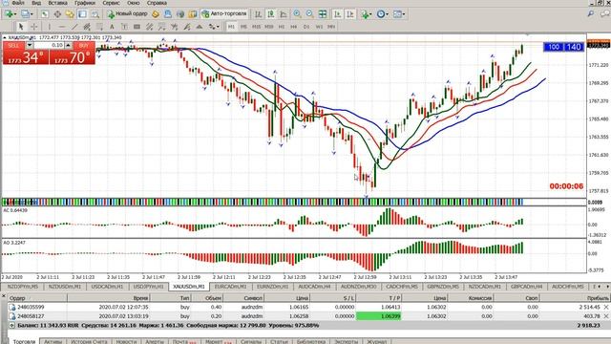611x344 pixels.
Task: Toggle the Авто-торговля auto-trading button
Action: pyautogui.click(x=225, y=14)
